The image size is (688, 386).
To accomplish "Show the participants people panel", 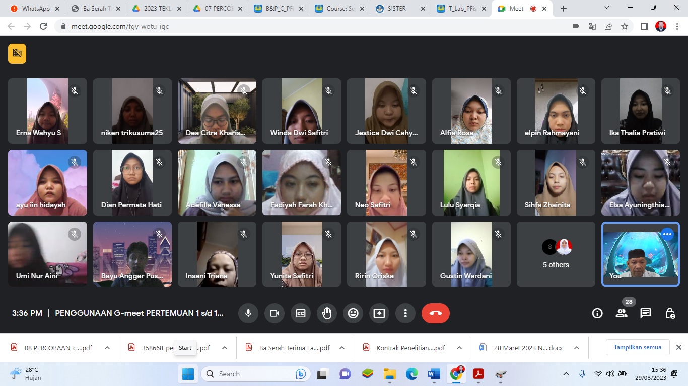I will [x=622, y=313].
